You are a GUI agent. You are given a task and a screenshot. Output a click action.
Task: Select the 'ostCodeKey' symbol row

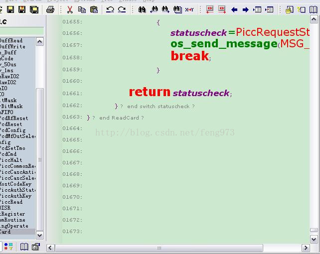[17, 184]
